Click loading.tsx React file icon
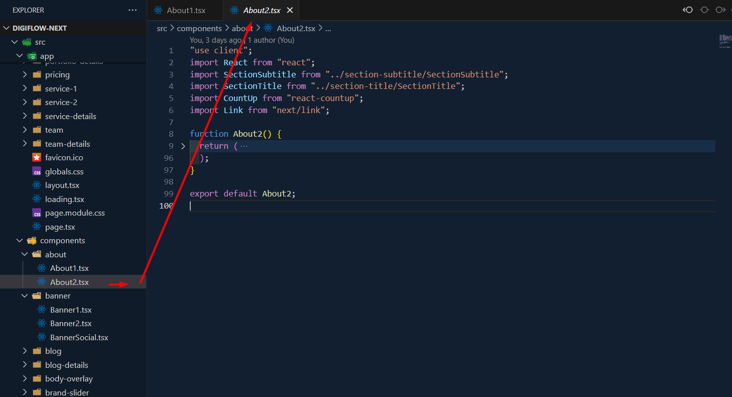 [37, 199]
